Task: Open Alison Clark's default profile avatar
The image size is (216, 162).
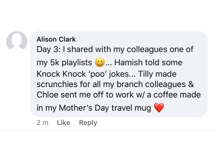Action: click(17, 41)
